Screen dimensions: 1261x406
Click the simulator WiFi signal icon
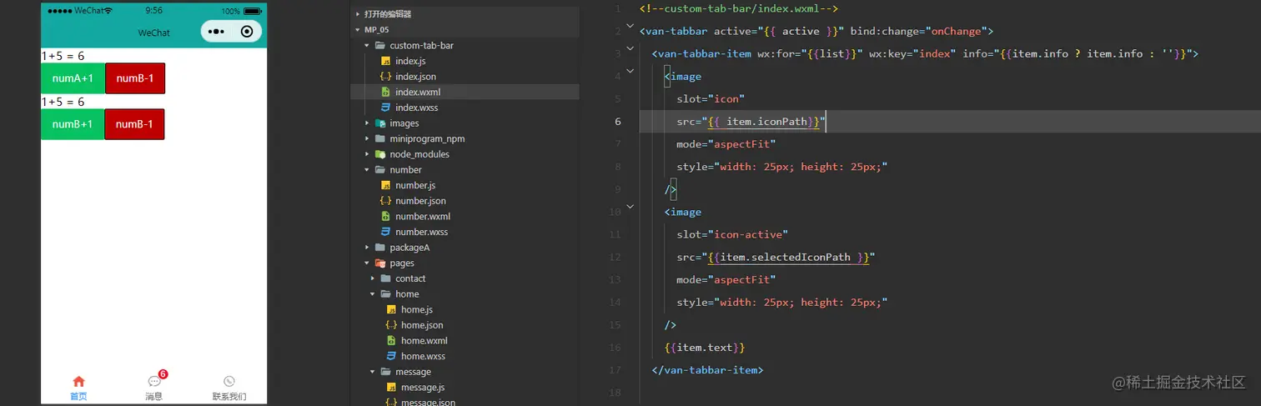tap(107, 11)
